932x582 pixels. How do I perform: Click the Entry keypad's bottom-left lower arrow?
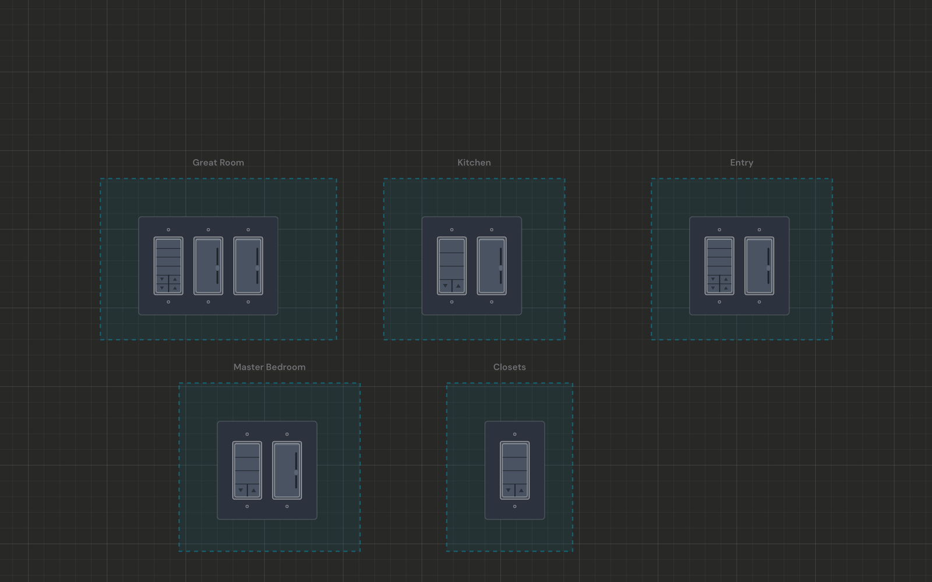coord(713,288)
